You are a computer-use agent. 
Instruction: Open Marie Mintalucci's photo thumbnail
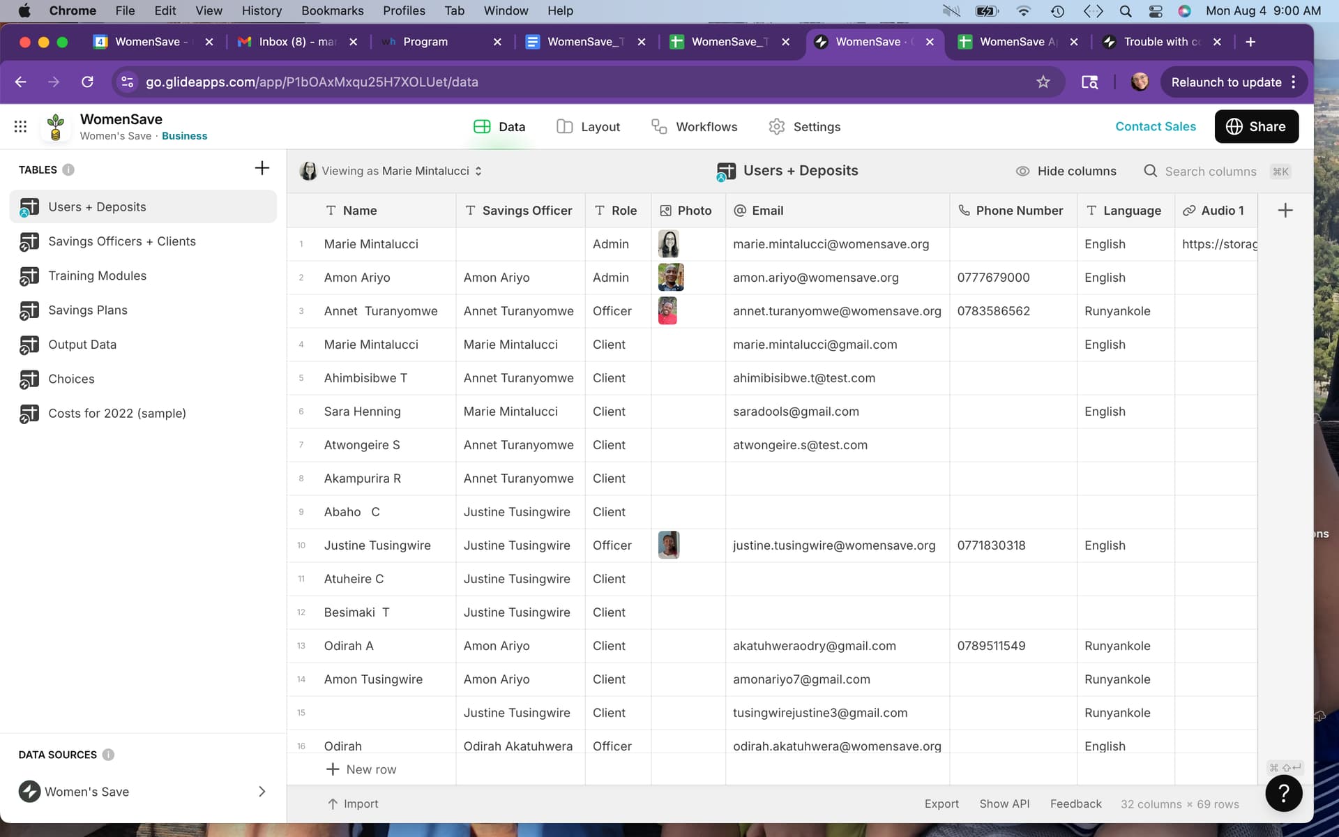669,244
